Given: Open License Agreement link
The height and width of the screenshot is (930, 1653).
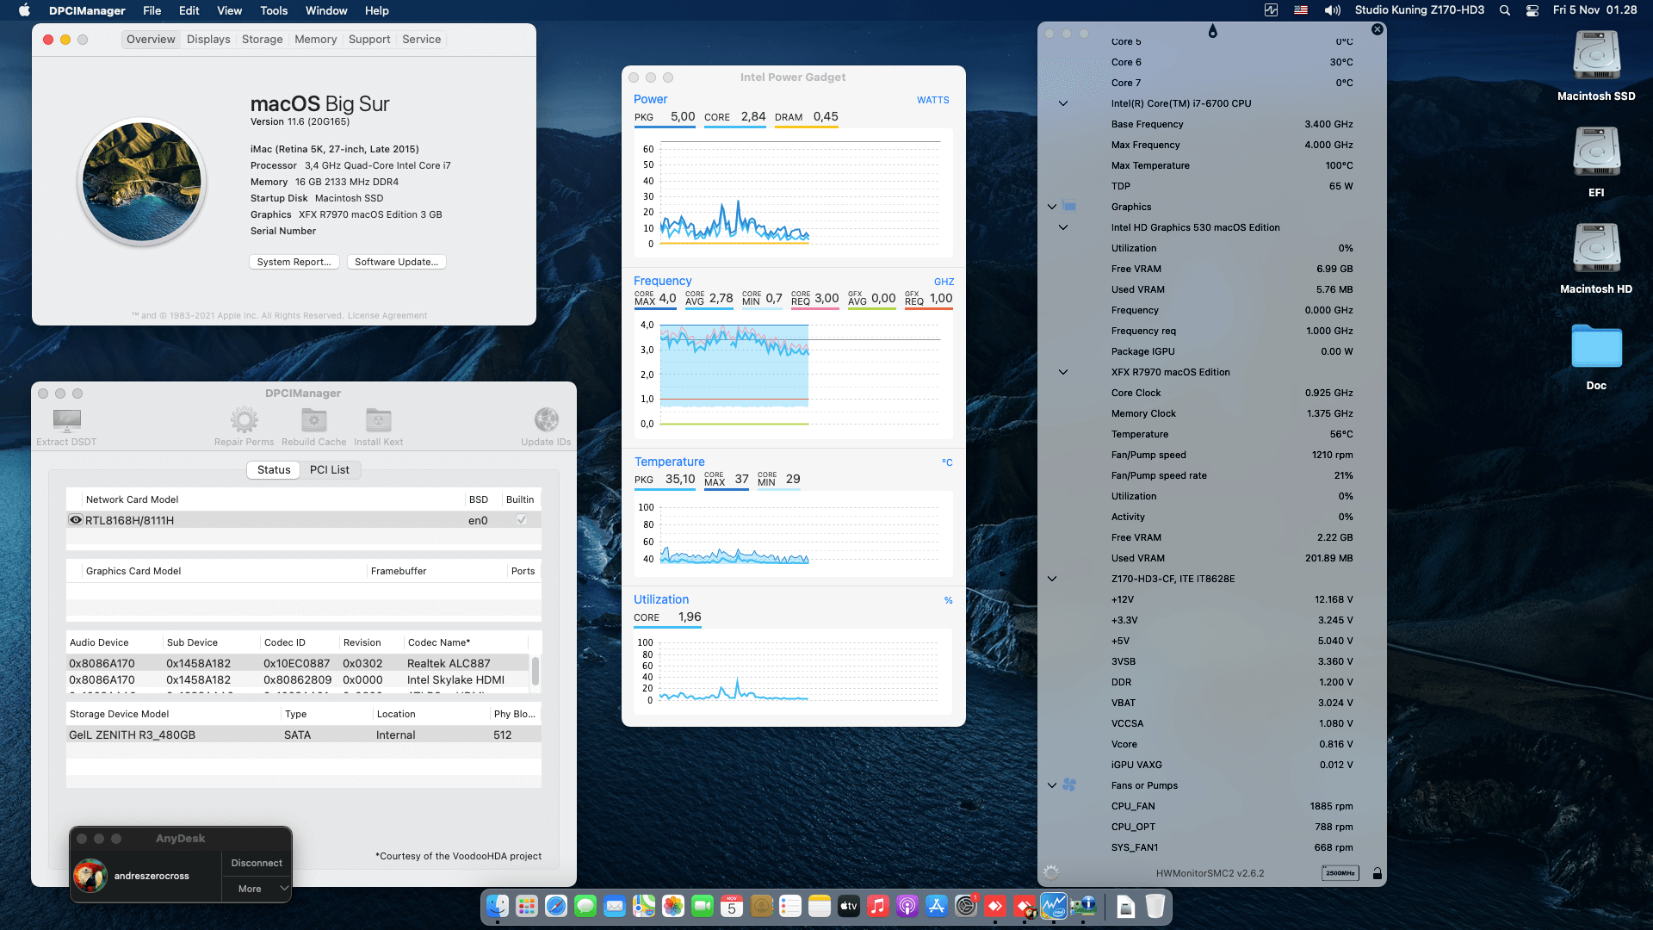Looking at the screenshot, I should [x=387, y=315].
